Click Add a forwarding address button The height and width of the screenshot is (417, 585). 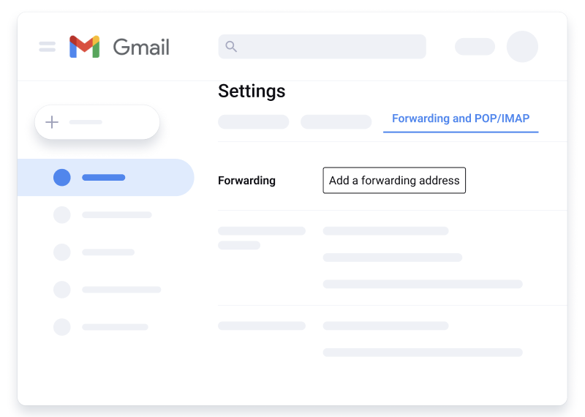[394, 181]
